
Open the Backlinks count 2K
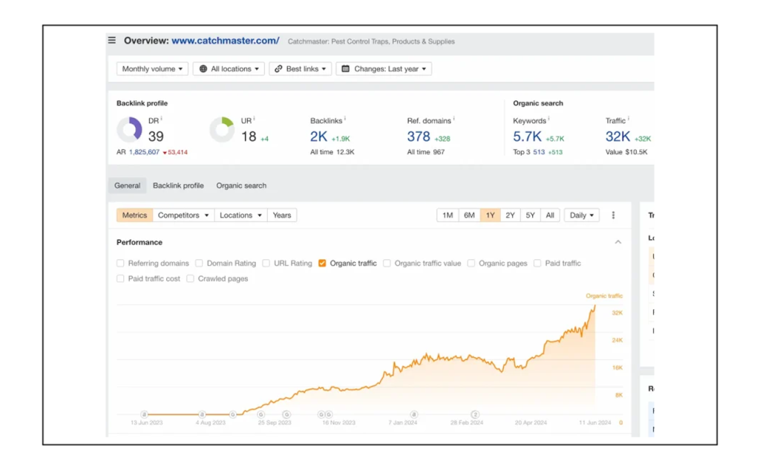pyautogui.click(x=319, y=137)
